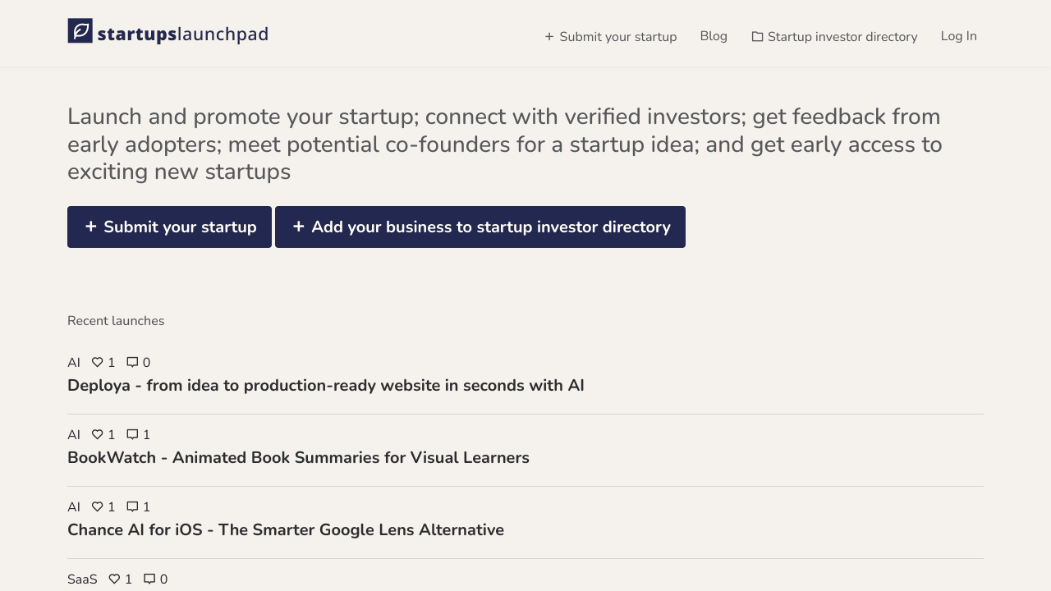Open Startup investor directory from the navbar
1051x591 pixels.
[x=842, y=36]
